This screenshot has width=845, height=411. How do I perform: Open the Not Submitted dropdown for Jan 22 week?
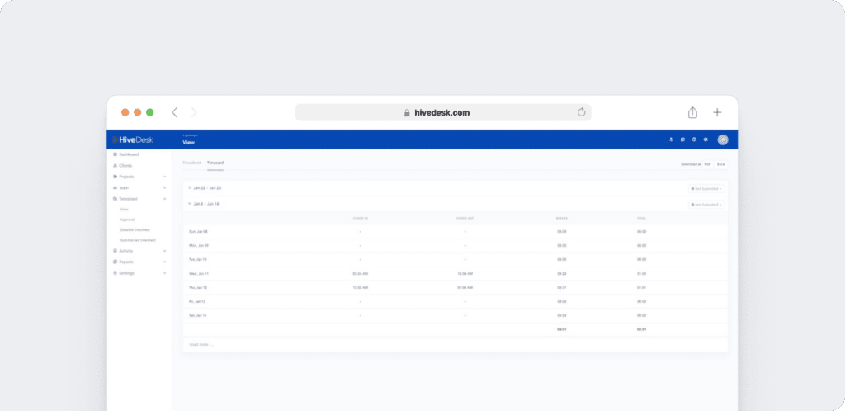(x=707, y=188)
